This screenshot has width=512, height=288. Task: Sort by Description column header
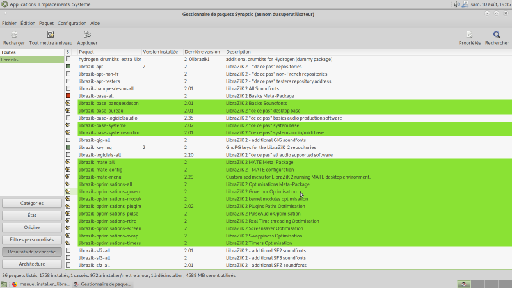[369, 52]
